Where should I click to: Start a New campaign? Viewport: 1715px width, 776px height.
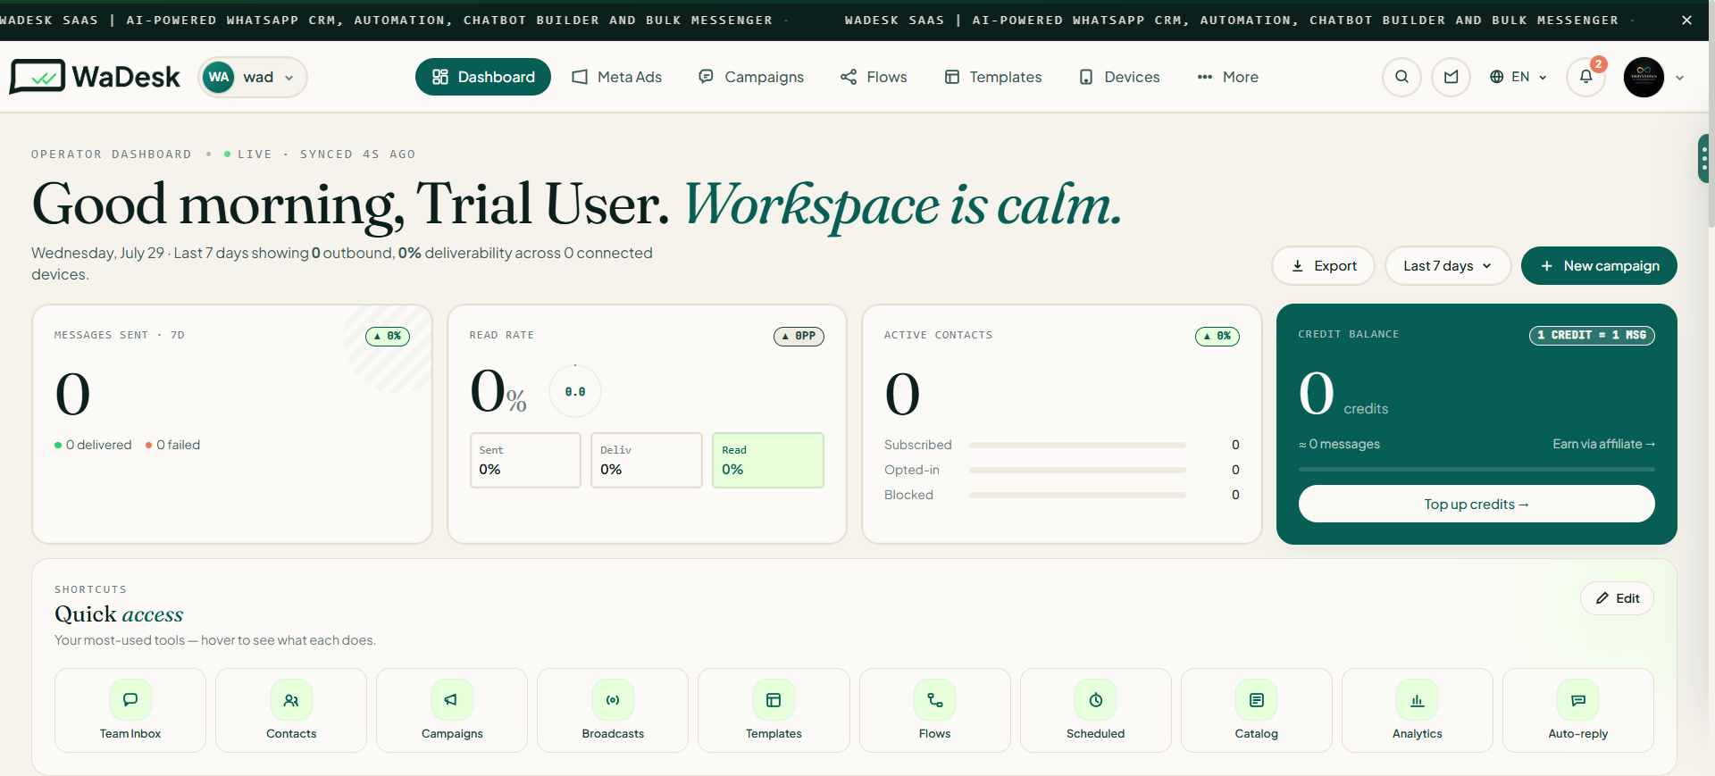[1599, 265]
